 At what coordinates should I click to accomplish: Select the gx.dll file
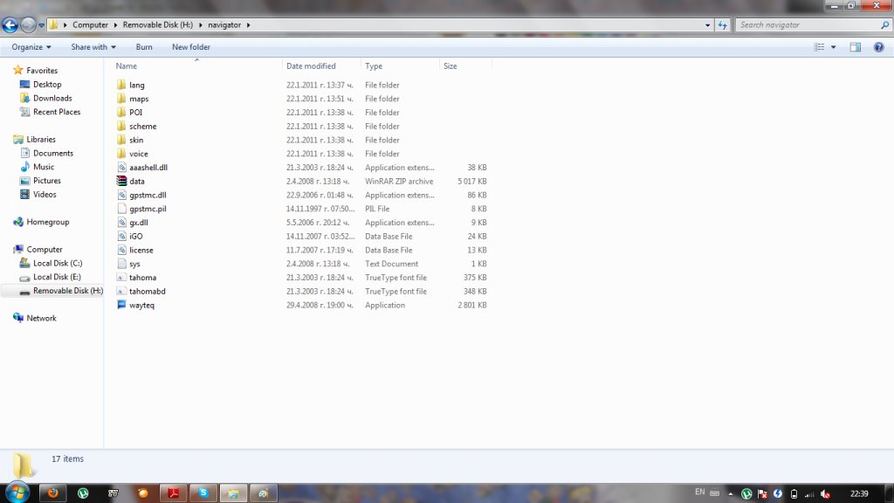[x=139, y=223]
